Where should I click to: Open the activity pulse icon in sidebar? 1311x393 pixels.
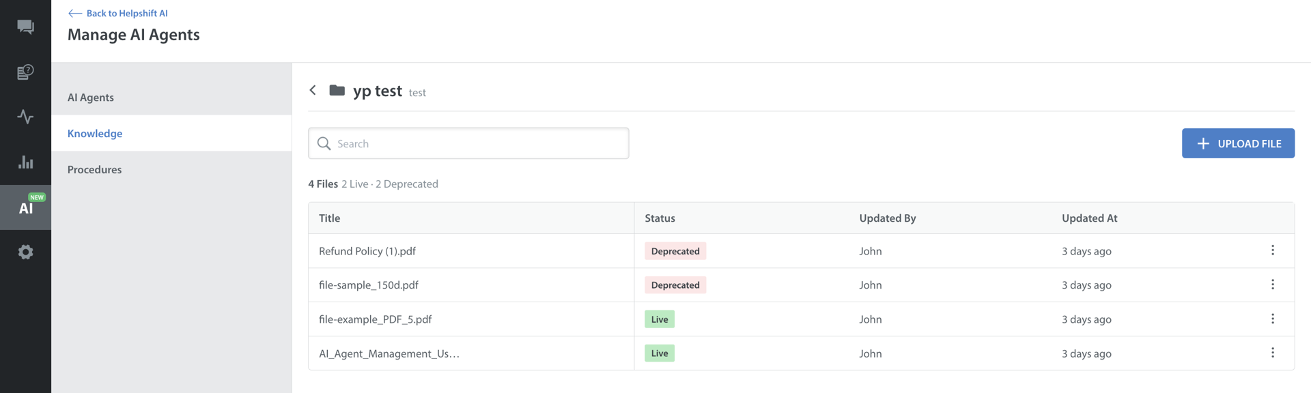pyautogui.click(x=25, y=117)
